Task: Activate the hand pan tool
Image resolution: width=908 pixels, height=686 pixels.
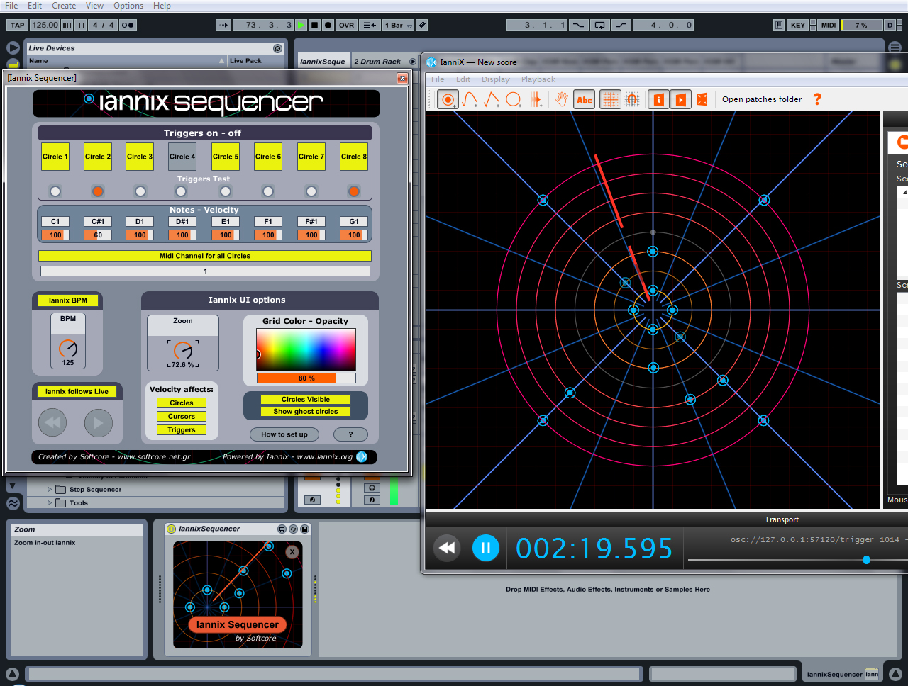Action: (x=561, y=100)
